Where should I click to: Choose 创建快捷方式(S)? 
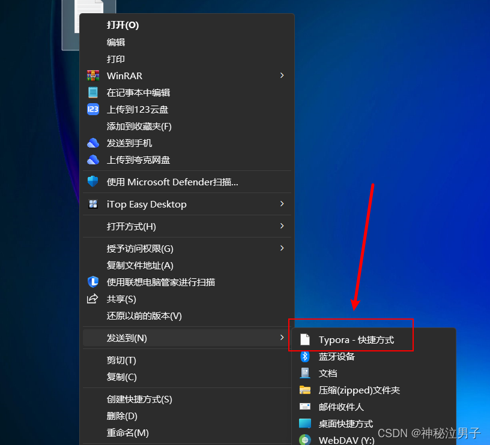point(187,399)
